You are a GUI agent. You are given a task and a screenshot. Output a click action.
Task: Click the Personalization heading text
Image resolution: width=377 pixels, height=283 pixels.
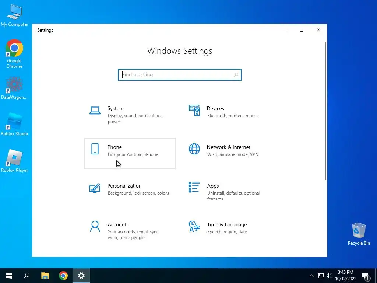pos(124,186)
